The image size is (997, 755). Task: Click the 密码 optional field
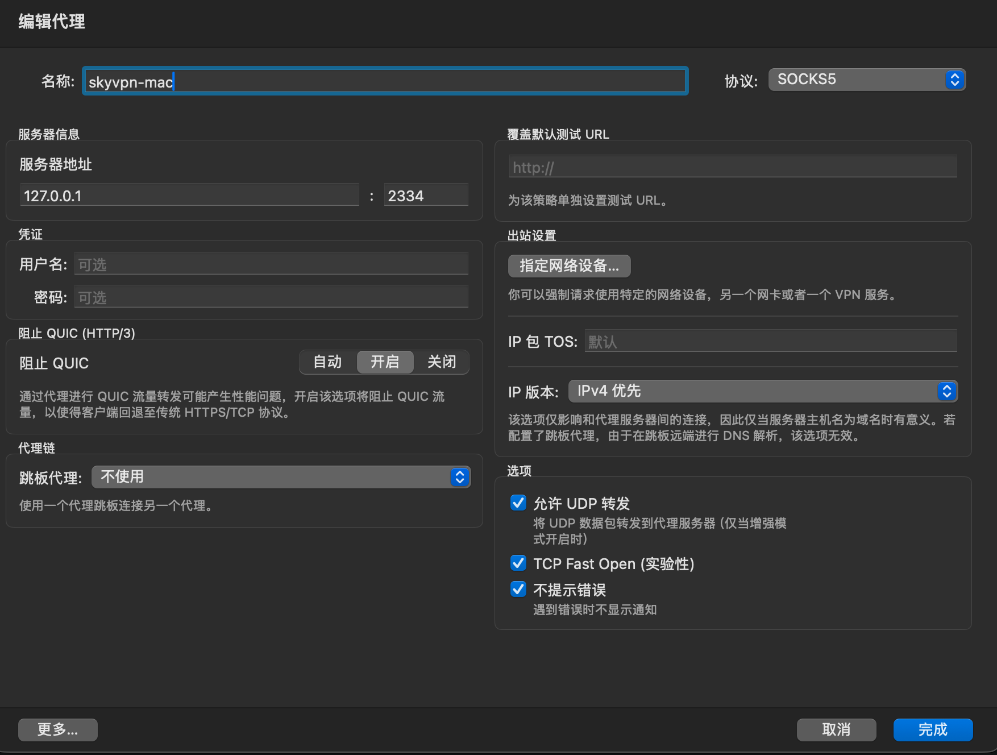tap(271, 296)
